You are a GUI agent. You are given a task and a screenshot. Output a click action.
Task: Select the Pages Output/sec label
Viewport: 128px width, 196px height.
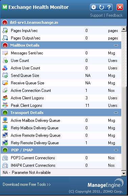(x=26, y=38)
